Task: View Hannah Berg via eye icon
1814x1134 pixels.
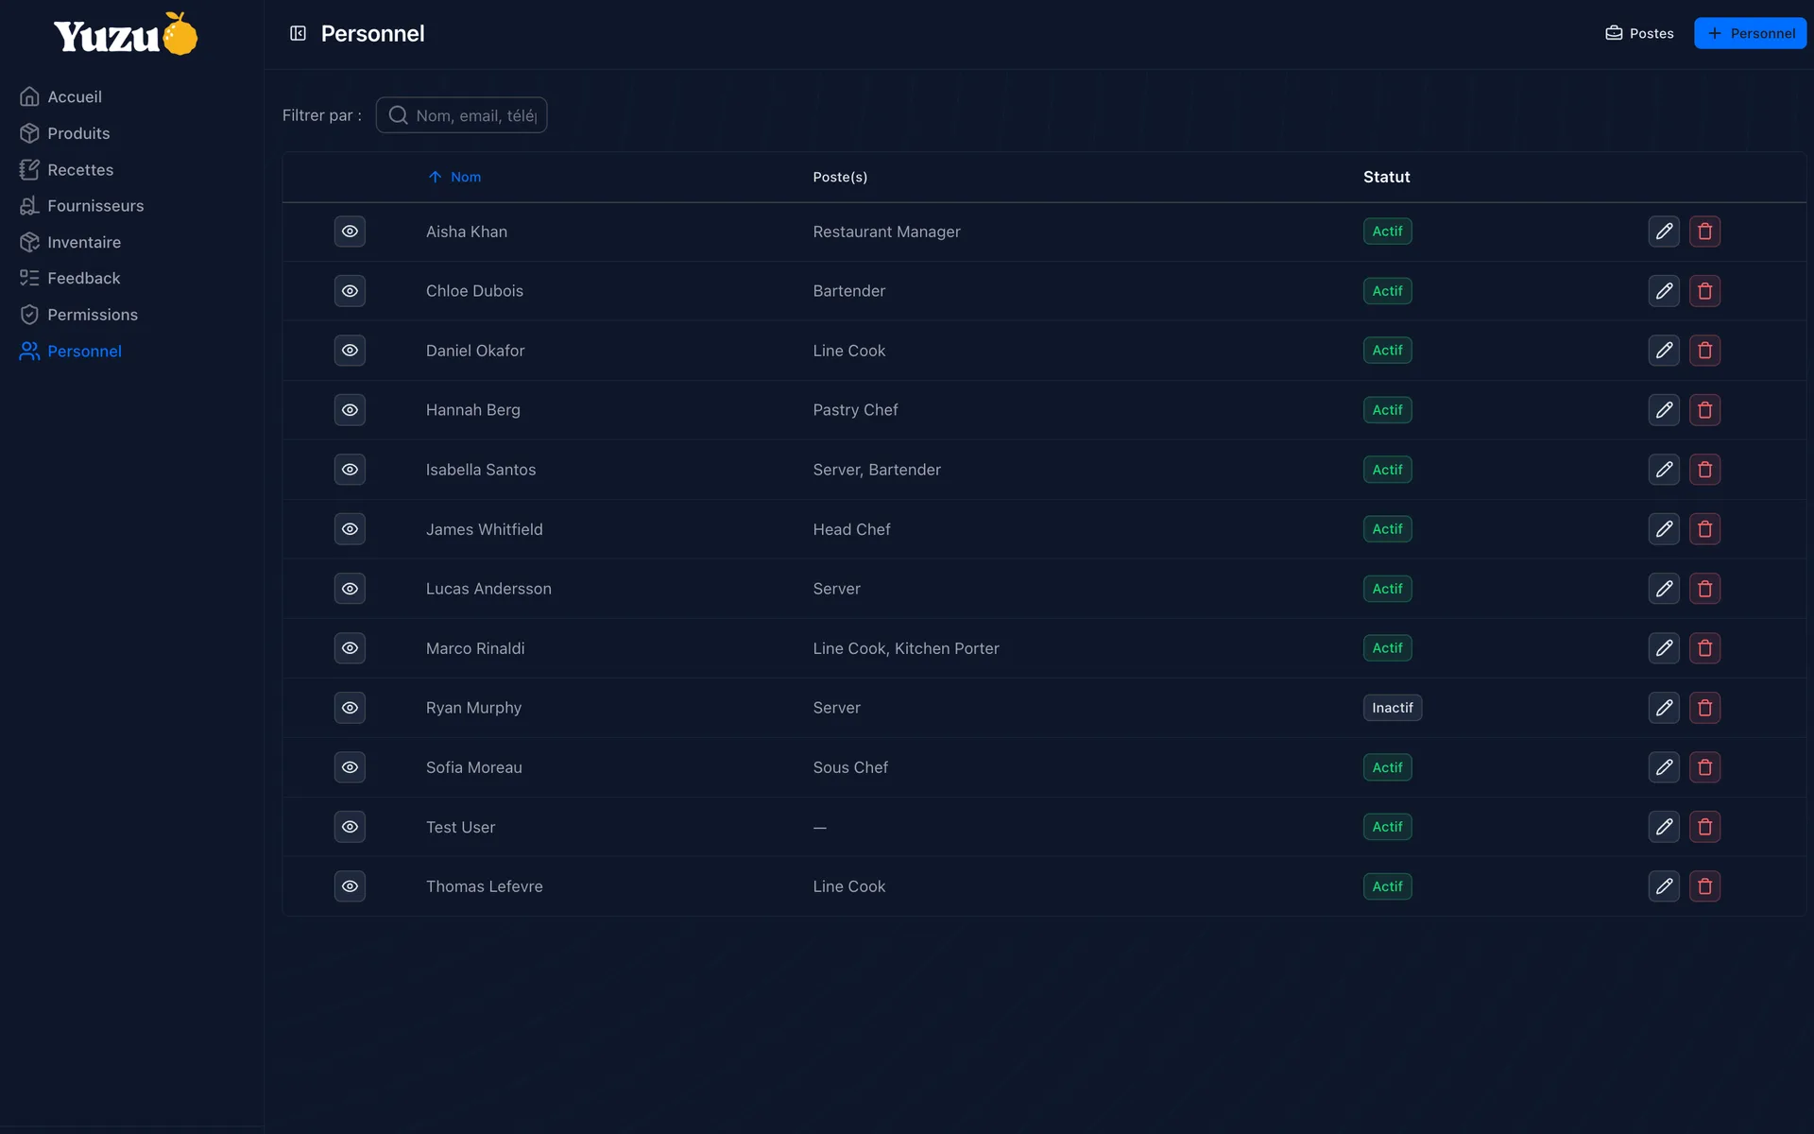Action: click(350, 410)
